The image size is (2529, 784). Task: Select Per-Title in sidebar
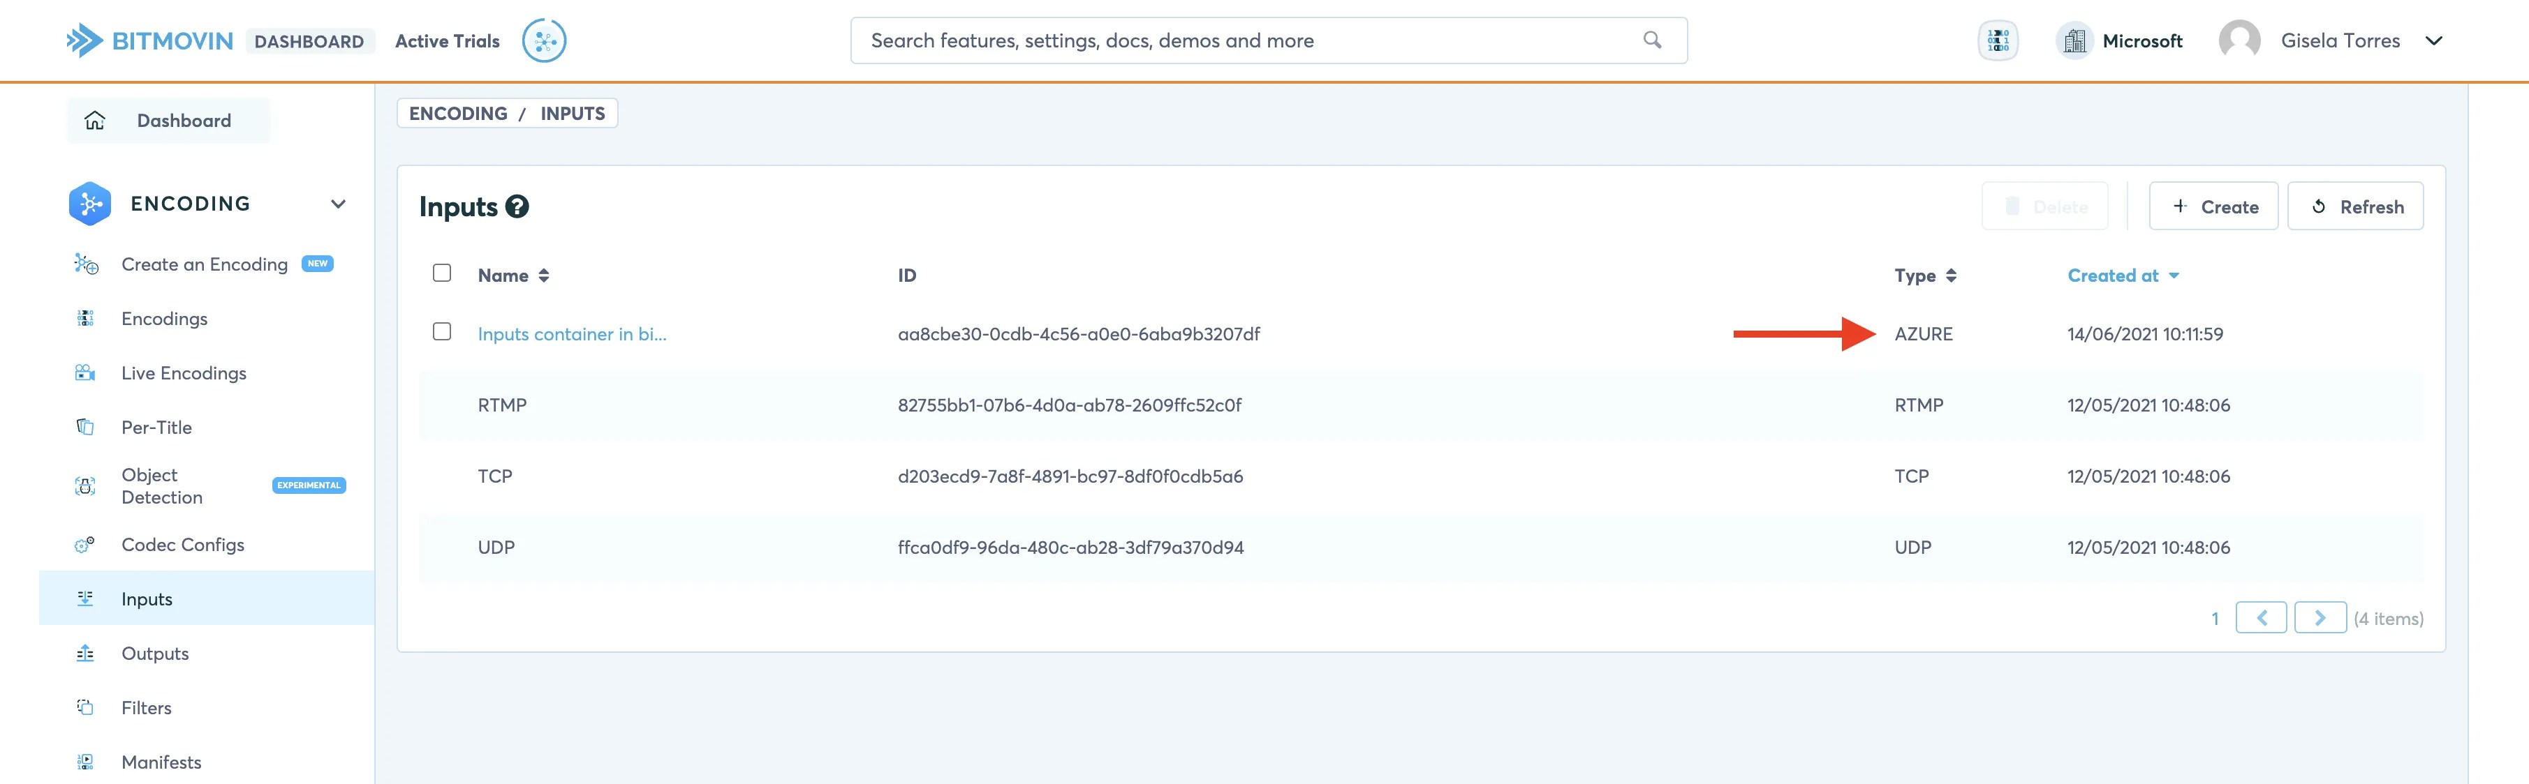click(x=156, y=427)
